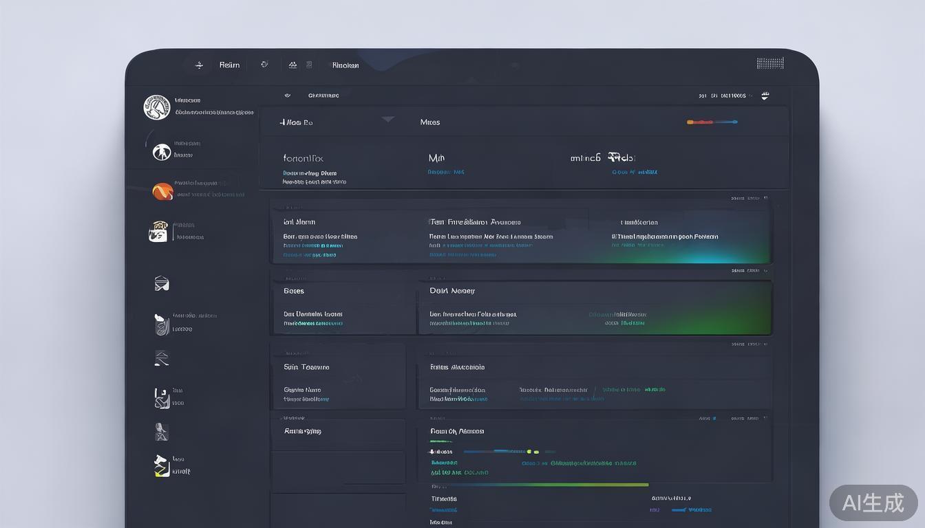Expand the small chevron left of the breadcrumb label
This screenshot has height=528, width=925.
(287, 96)
